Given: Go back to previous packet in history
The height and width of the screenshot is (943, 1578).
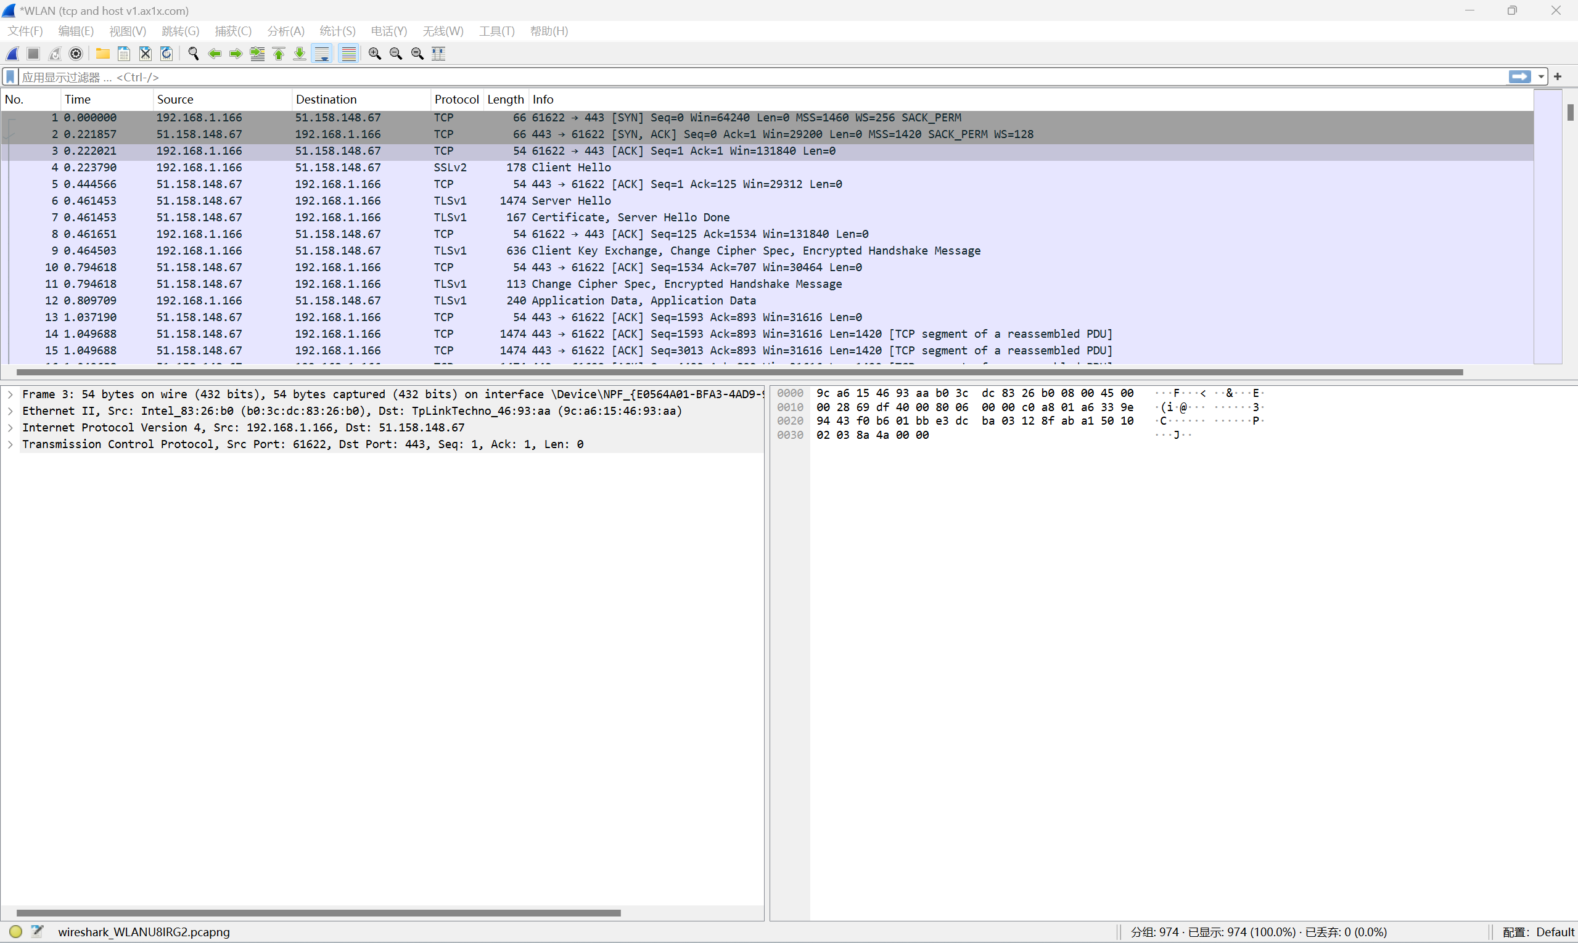Looking at the screenshot, I should [215, 54].
